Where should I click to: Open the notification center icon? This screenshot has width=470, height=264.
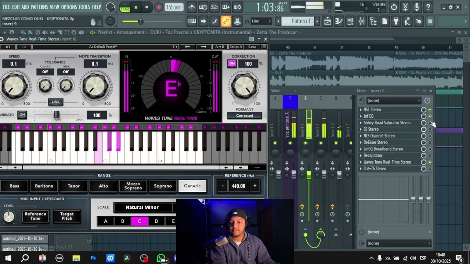coord(459,258)
